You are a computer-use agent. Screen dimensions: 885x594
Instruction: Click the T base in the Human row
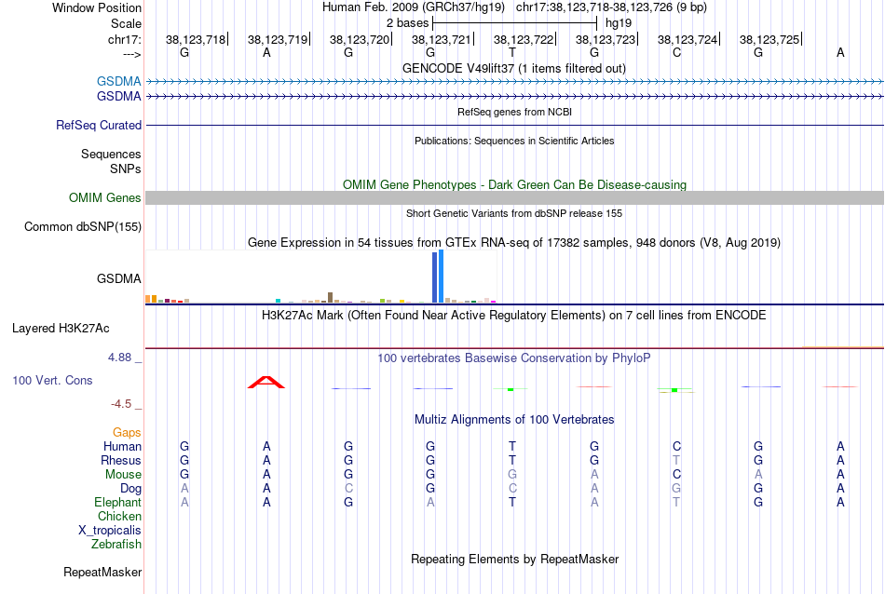512,446
